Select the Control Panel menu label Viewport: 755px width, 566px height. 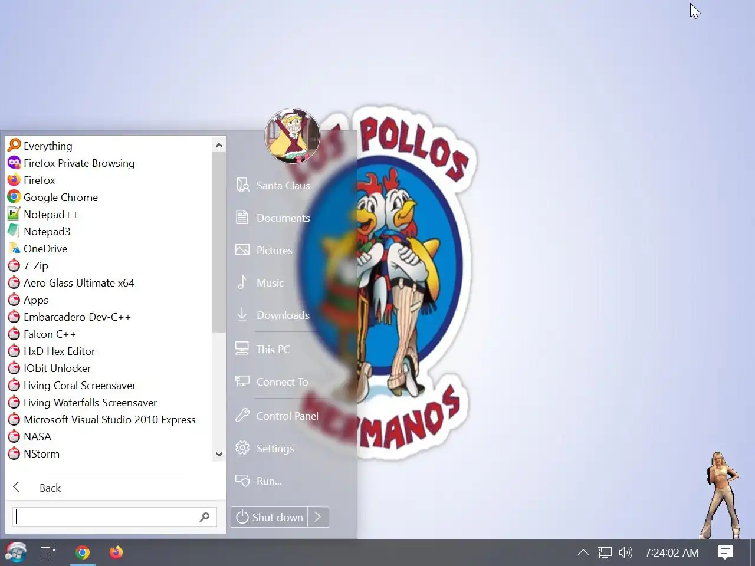[x=287, y=416]
